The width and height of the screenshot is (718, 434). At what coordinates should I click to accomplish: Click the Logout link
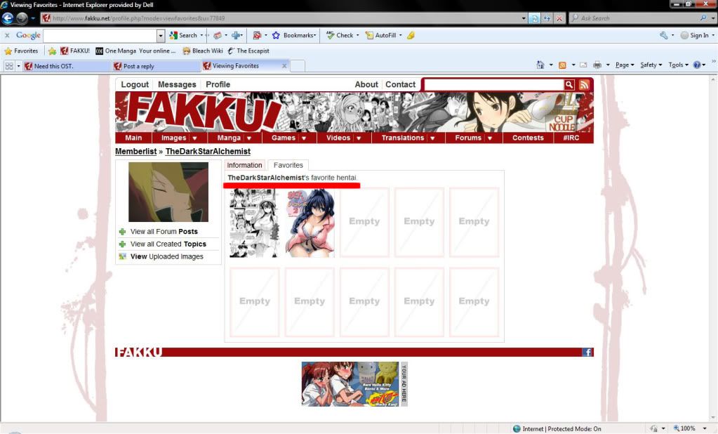pos(135,84)
